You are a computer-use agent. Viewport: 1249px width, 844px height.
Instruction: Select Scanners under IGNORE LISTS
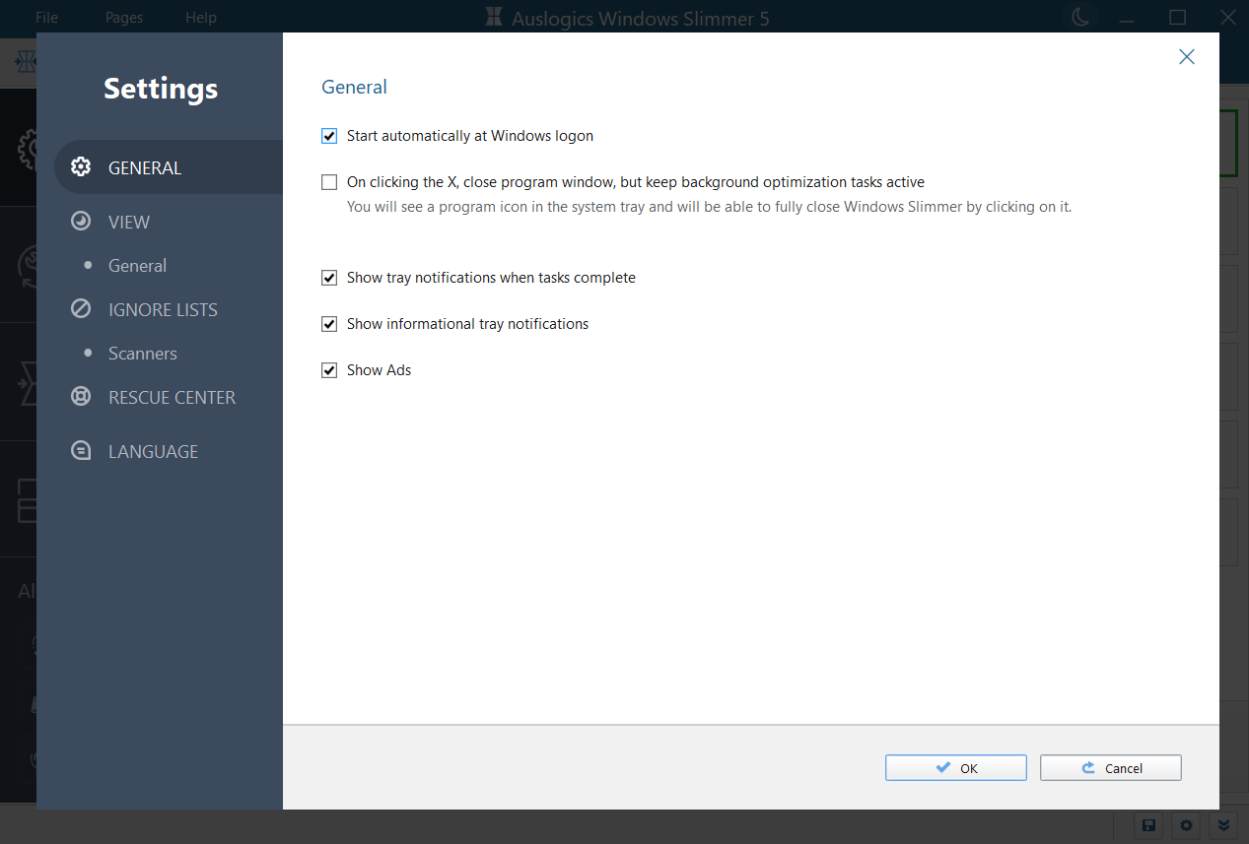point(142,353)
